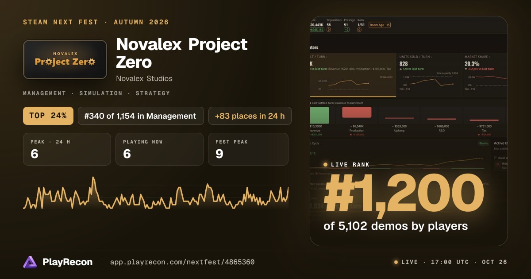Click the '-0.2 pts vs last turn' indicator
Screen dimensions: 531x279
pyautogui.click(x=479, y=69)
